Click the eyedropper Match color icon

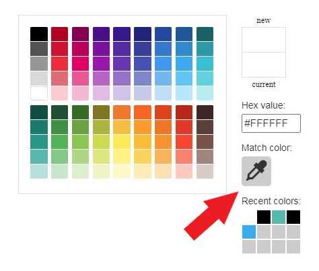(256, 171)
